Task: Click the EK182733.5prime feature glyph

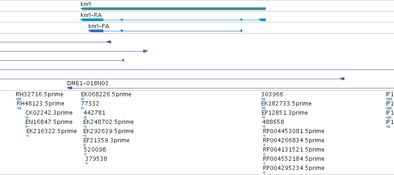Action: (x=263, y=108)
